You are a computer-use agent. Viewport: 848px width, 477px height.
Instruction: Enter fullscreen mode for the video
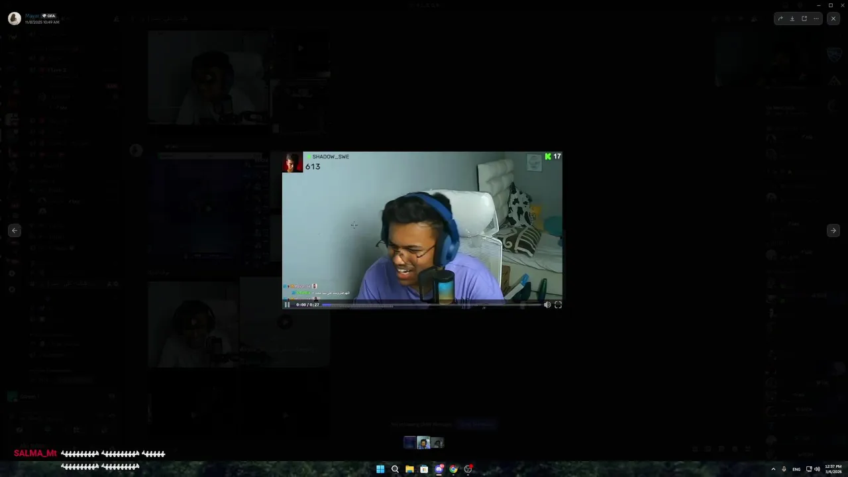pyautogui.click(x=558, y=305)
